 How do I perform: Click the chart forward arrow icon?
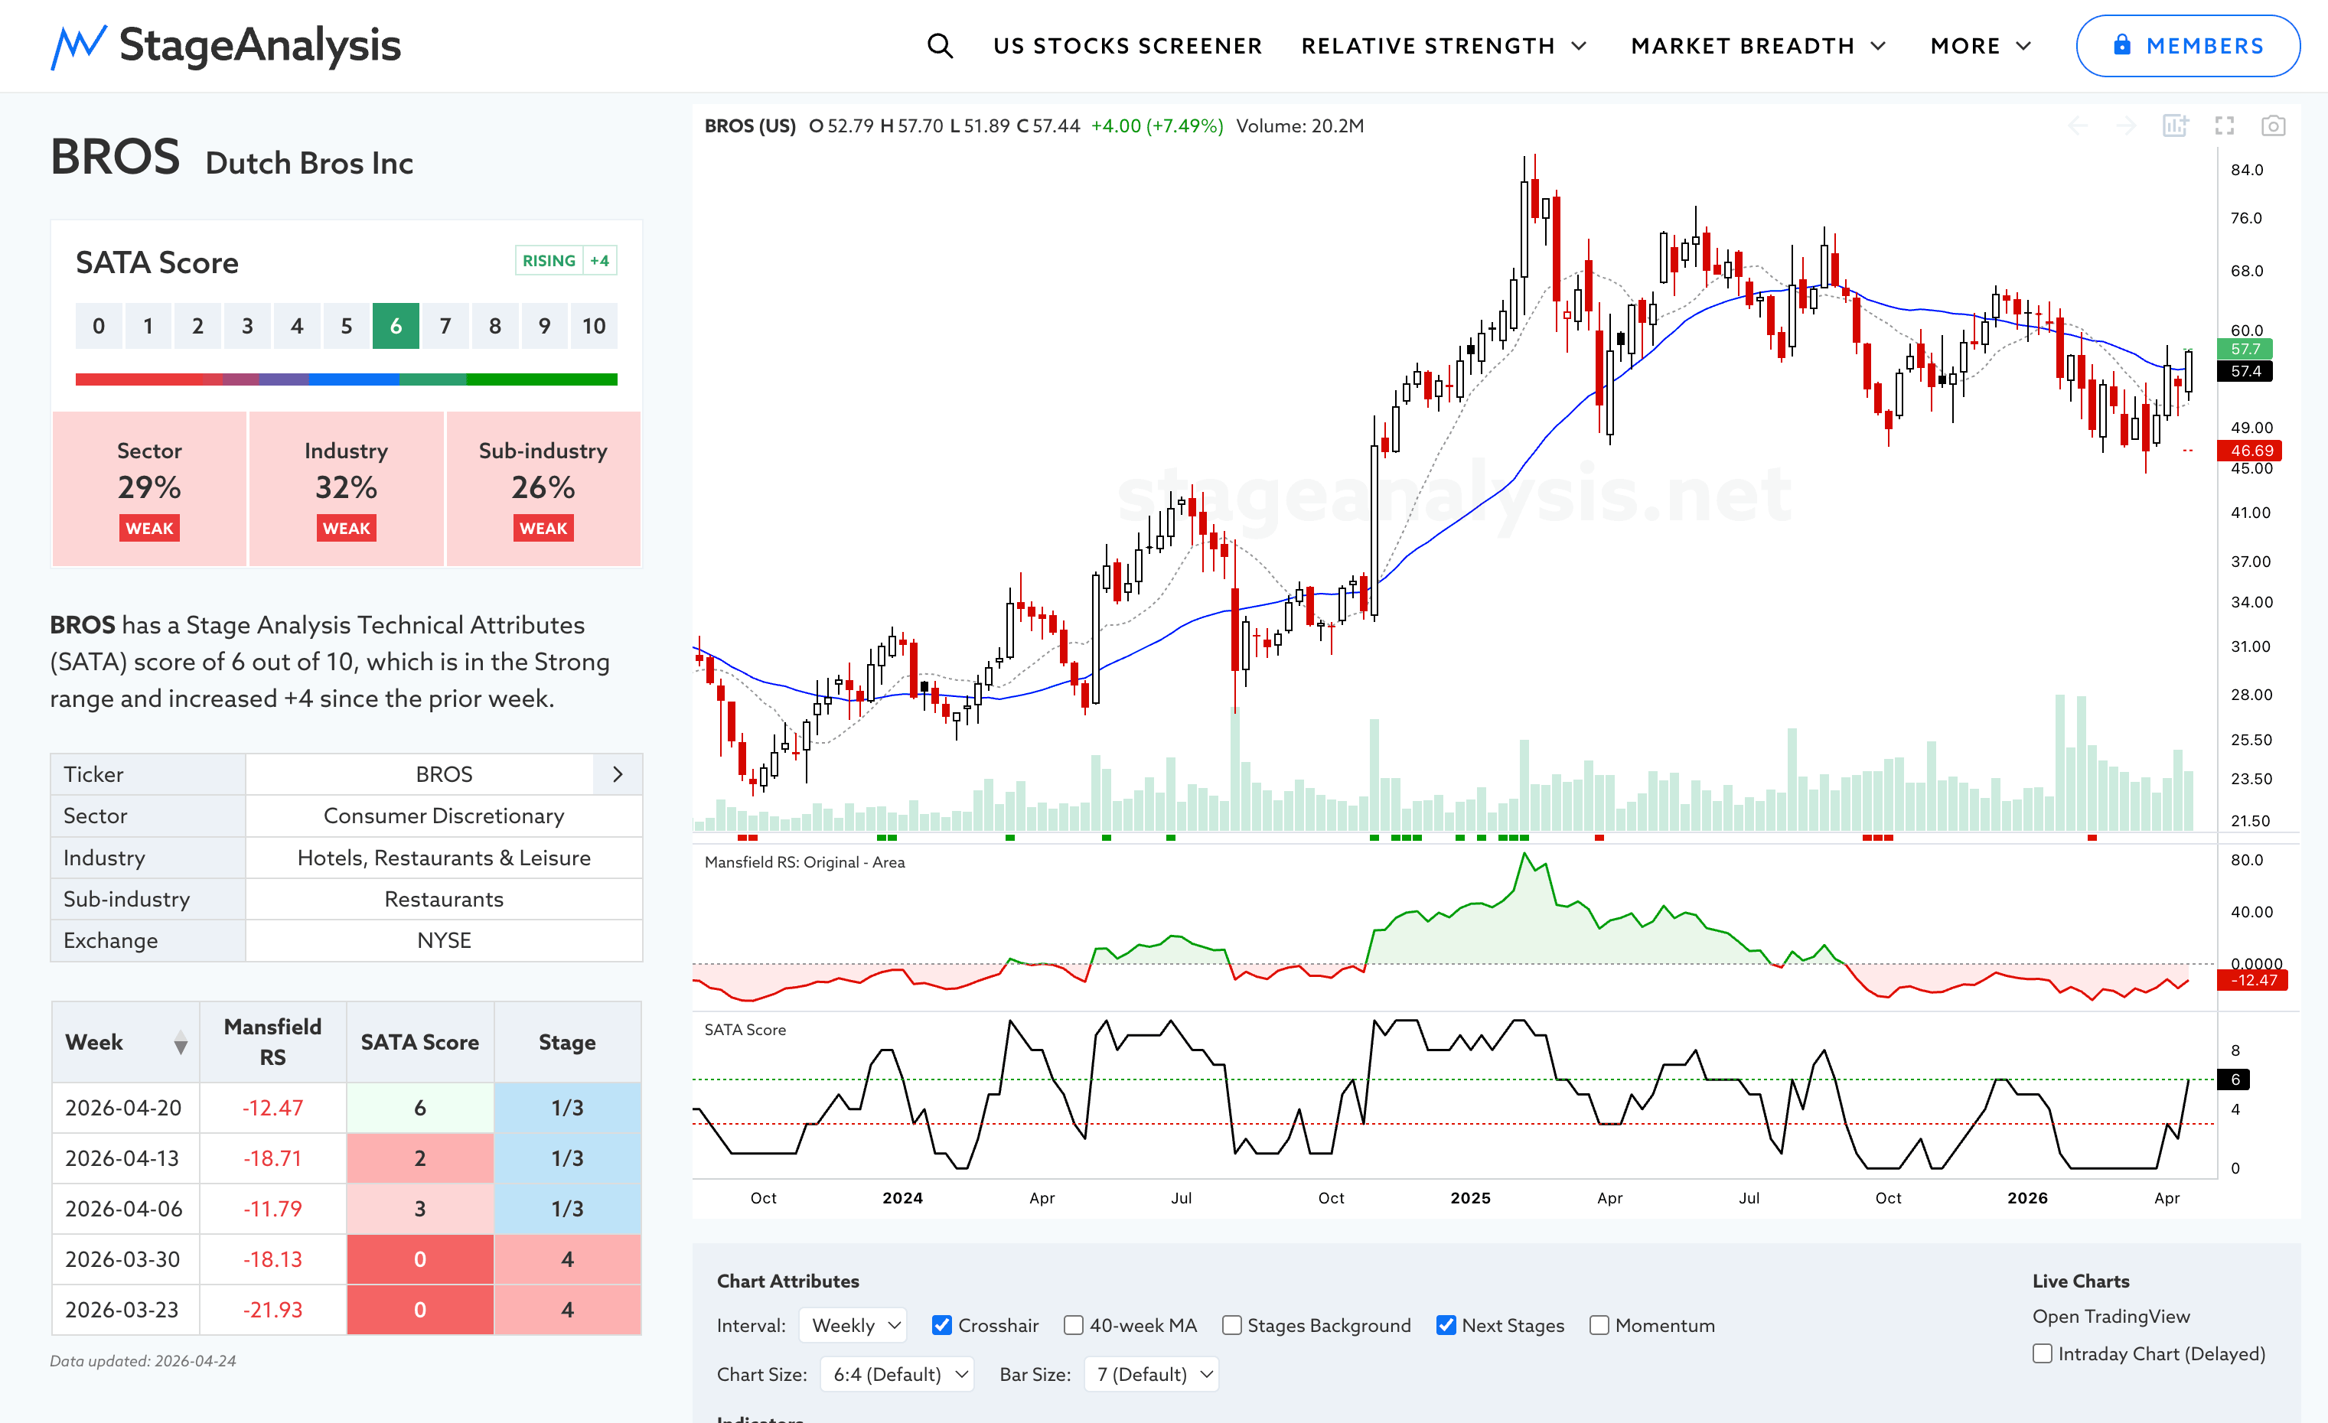tap(2126, 125)
